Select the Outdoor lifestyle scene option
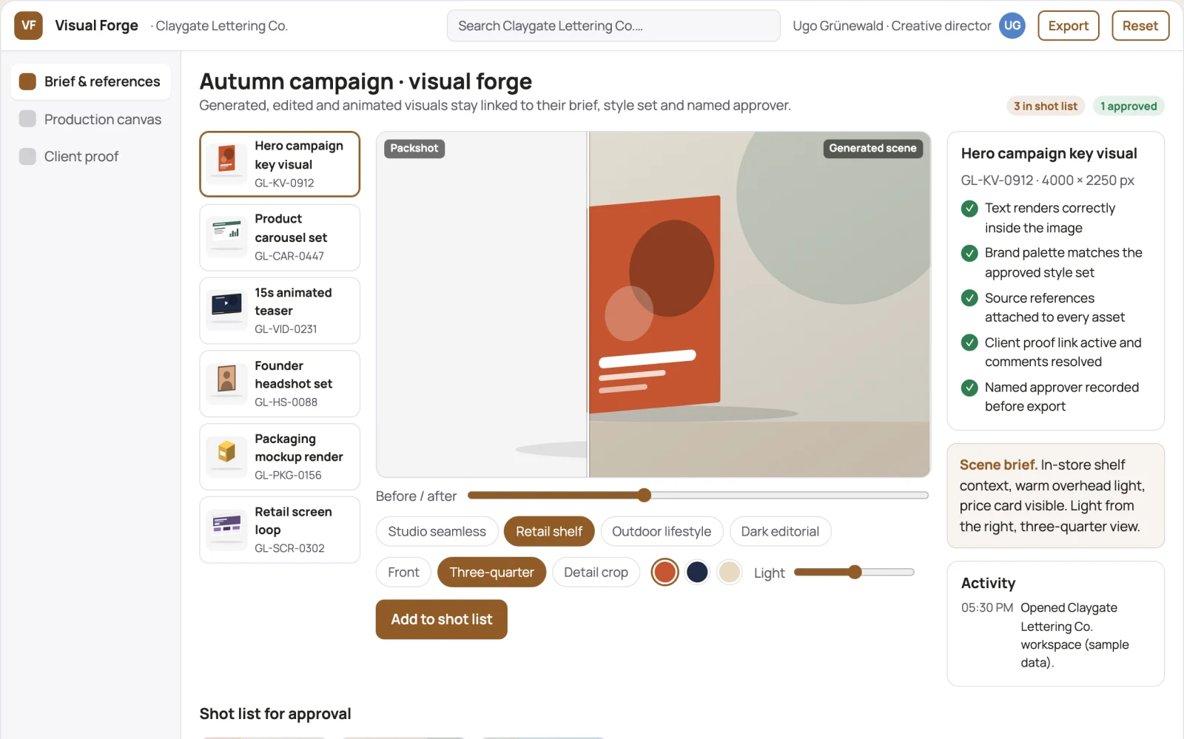The height and width of the screenshot is (739, 1184). point(662,531)
